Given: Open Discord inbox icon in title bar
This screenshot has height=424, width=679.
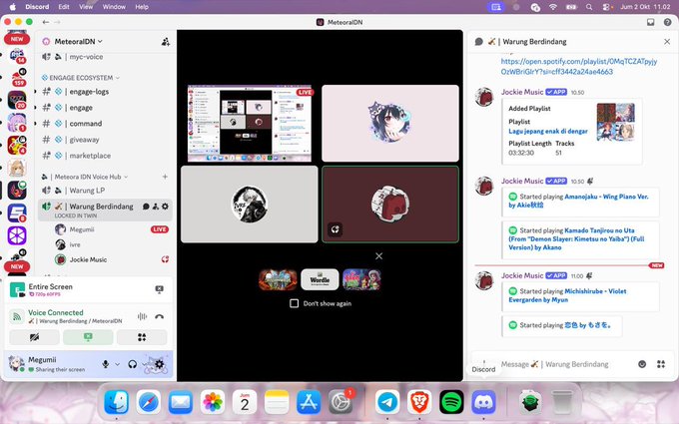Looking at the screenshot, I should 650,22.
